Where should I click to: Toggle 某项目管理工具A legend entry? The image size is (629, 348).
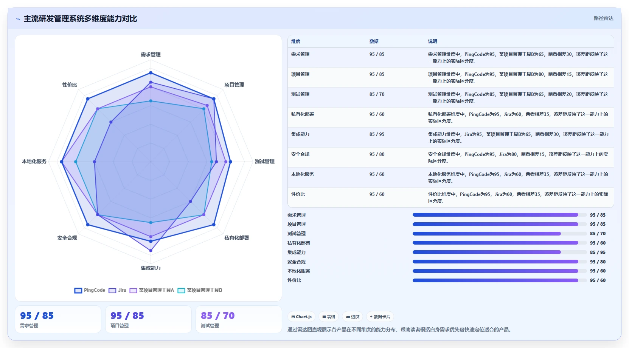152,290
